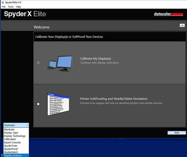
Task: Open the Help menu
Action: point(18,7)
